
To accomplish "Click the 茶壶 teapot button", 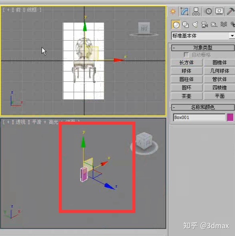I will (x=187, y=96).
